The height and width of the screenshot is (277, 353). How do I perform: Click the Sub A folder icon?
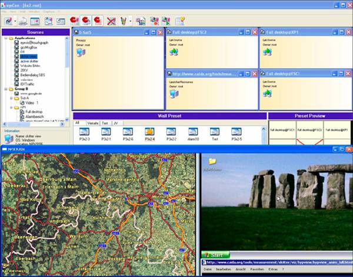tap(16, 98)
